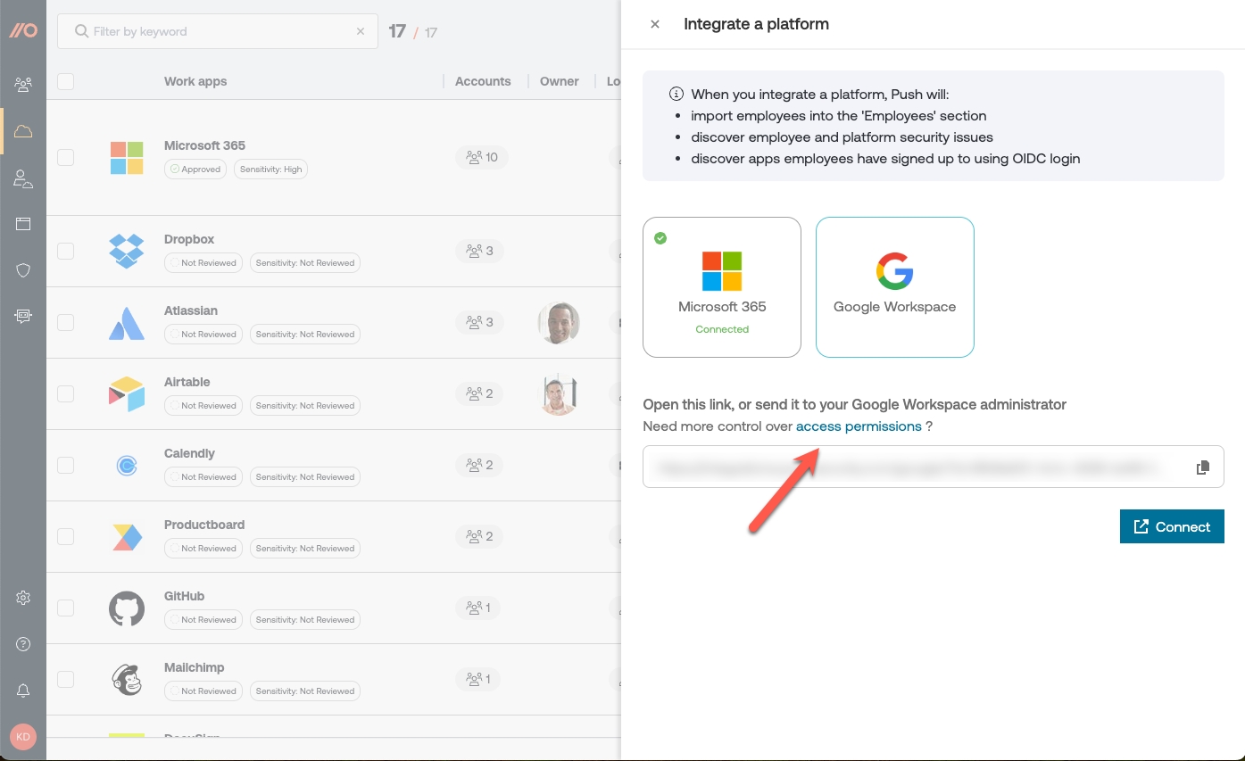This screenshot has height=761, width=1245.
Task: Click the Connect button
Action: point(1172,526)
